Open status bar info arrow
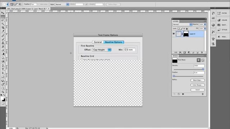Image resolution: width=230 pixels, height=129 pixels. [x=47, y=128]
